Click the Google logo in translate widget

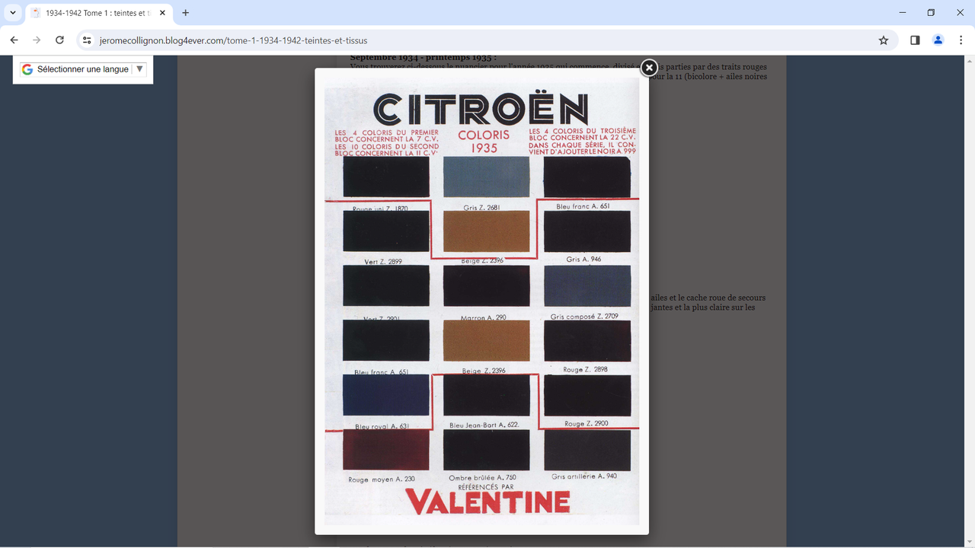point(27,69)
